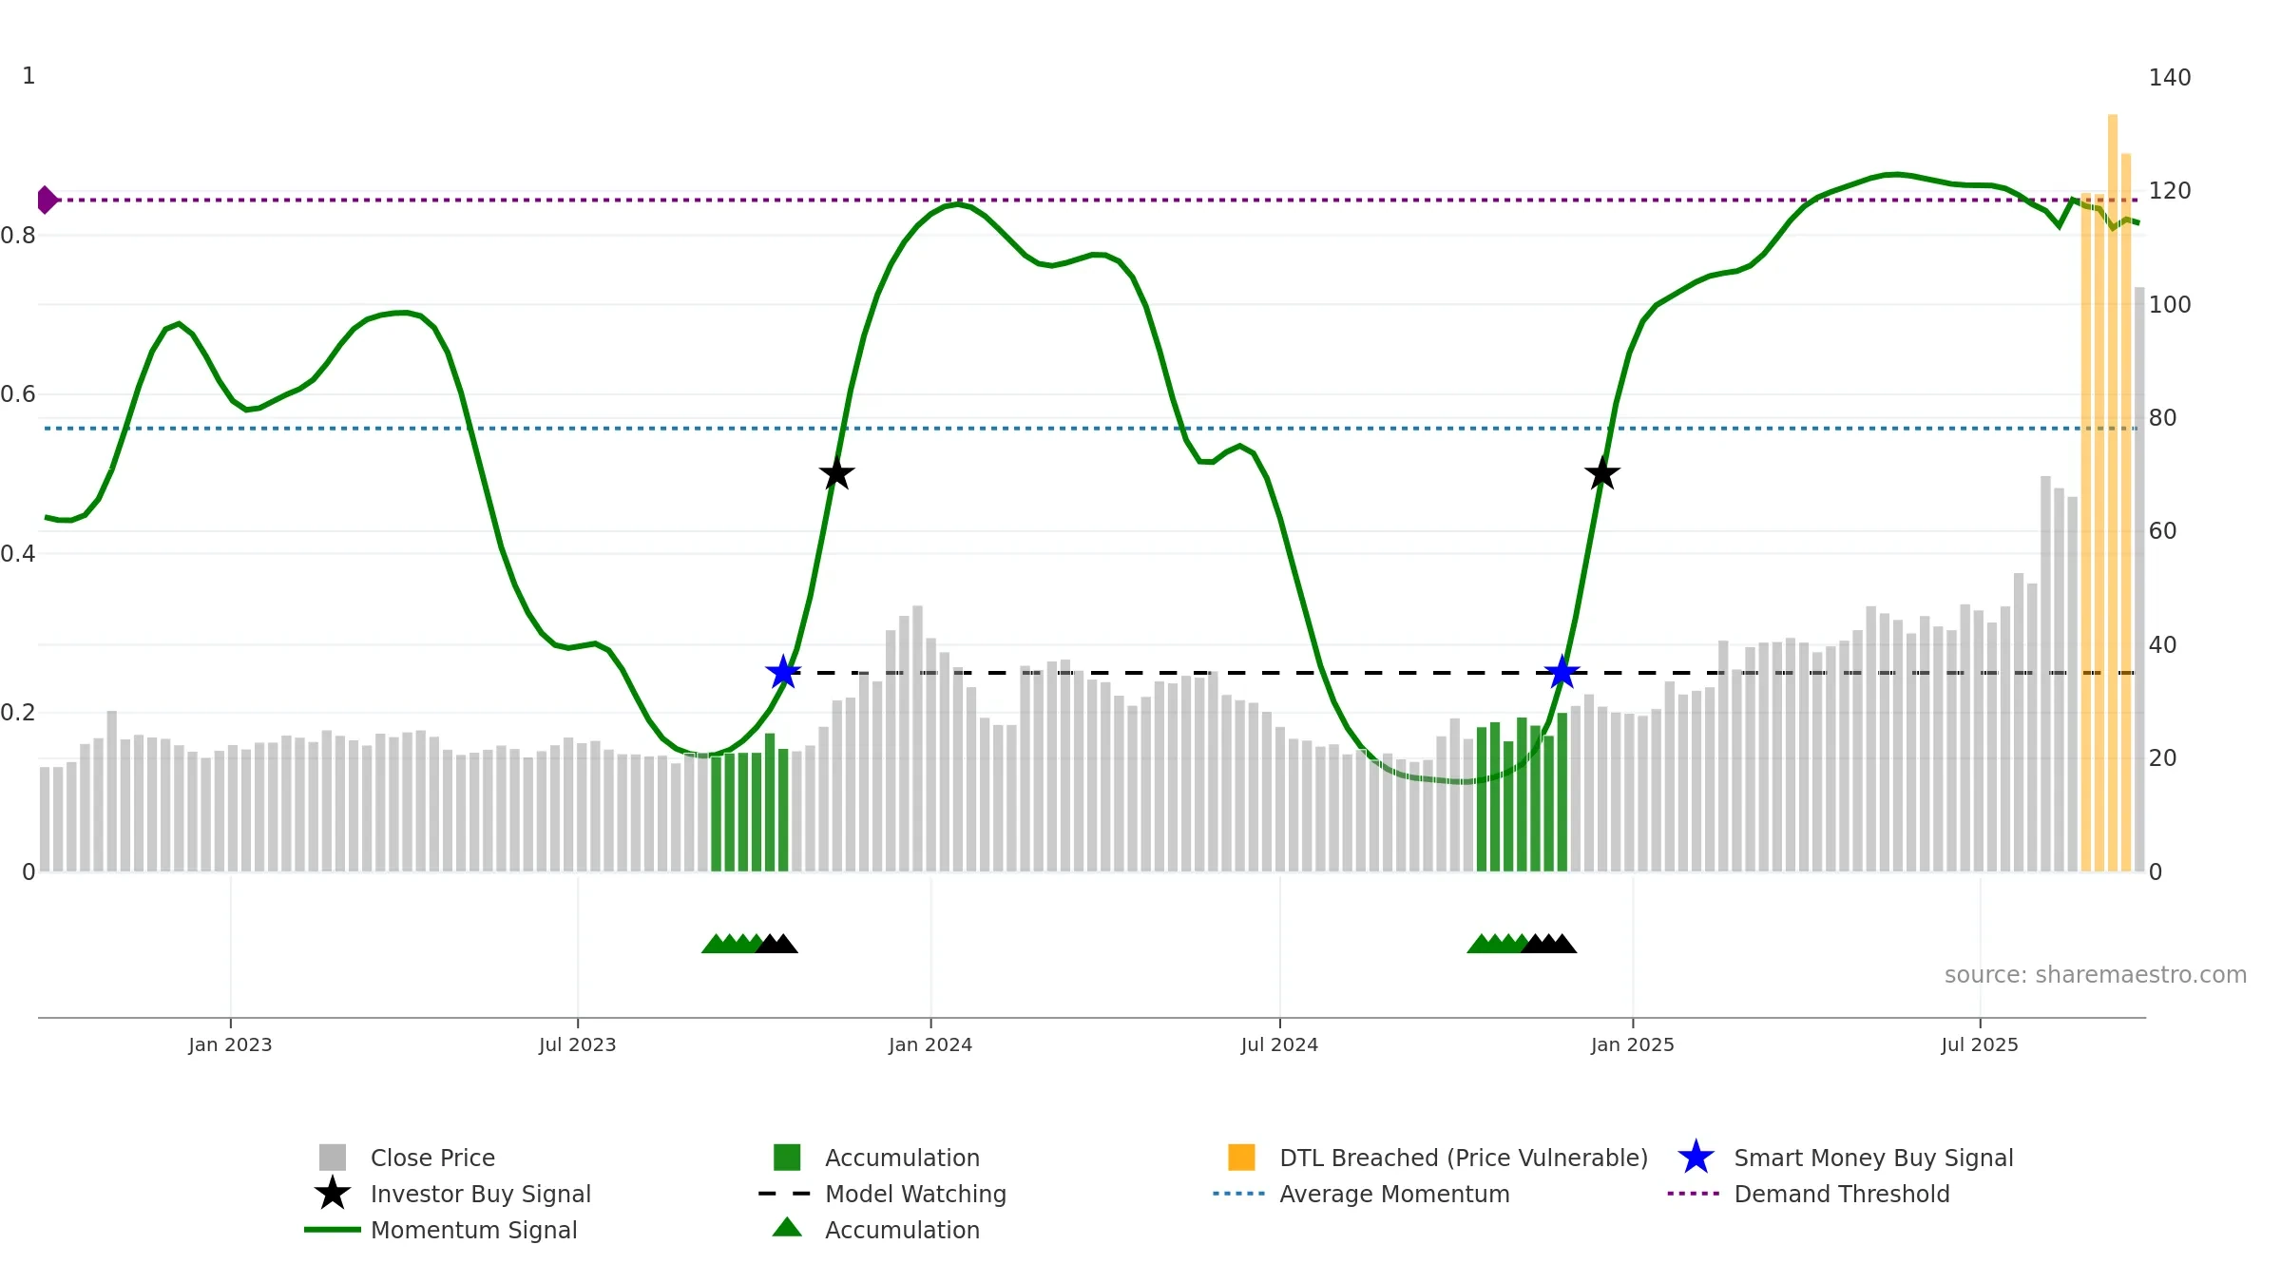The width and height of the screenshot is (2281, 1283).
Task: Toggle the Average Momentum legend entry
Action: (1361, 1194)
